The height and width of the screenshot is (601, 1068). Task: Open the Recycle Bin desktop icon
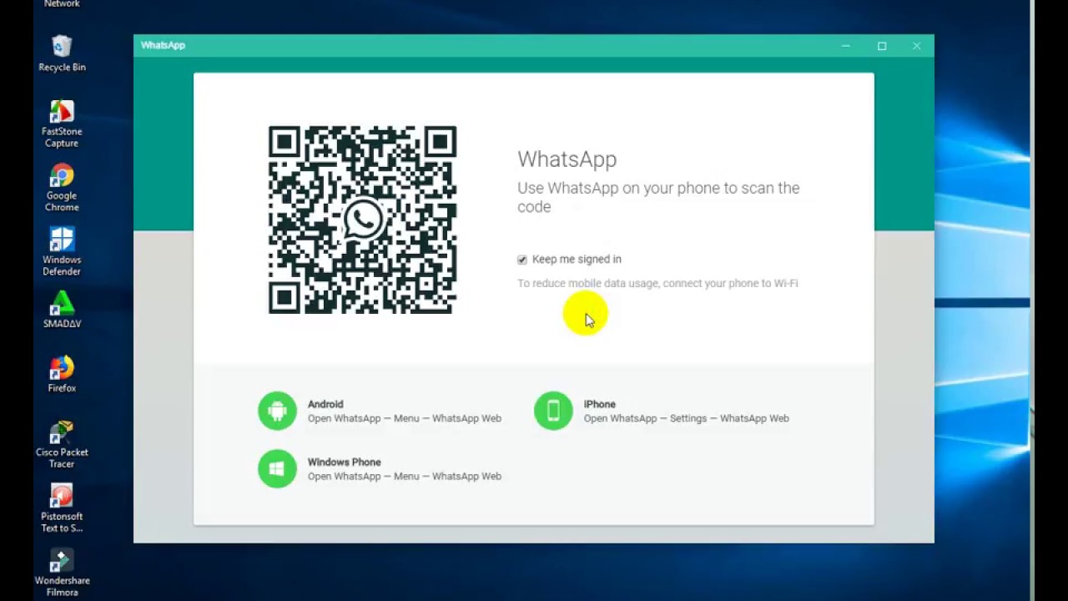pyautogui.click(x=62, y=53)
